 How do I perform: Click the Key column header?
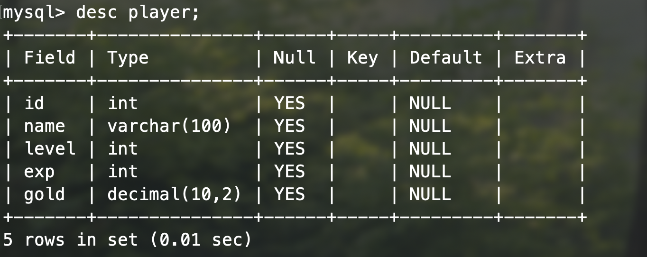point(362,58)
